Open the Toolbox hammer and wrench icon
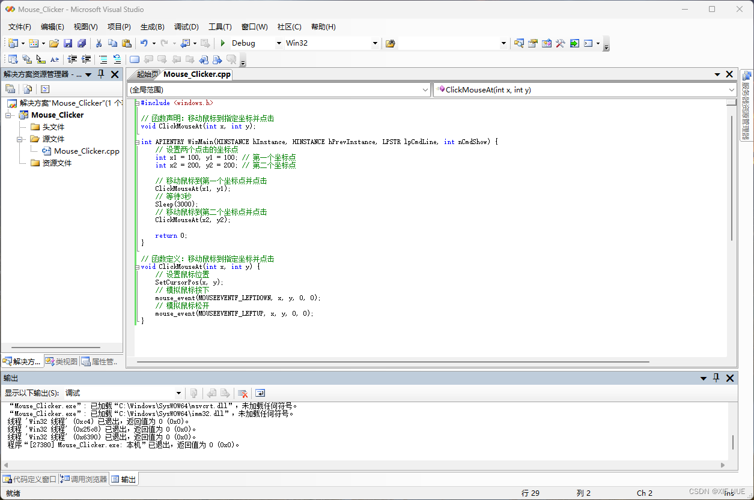 (x=560, y=43)
